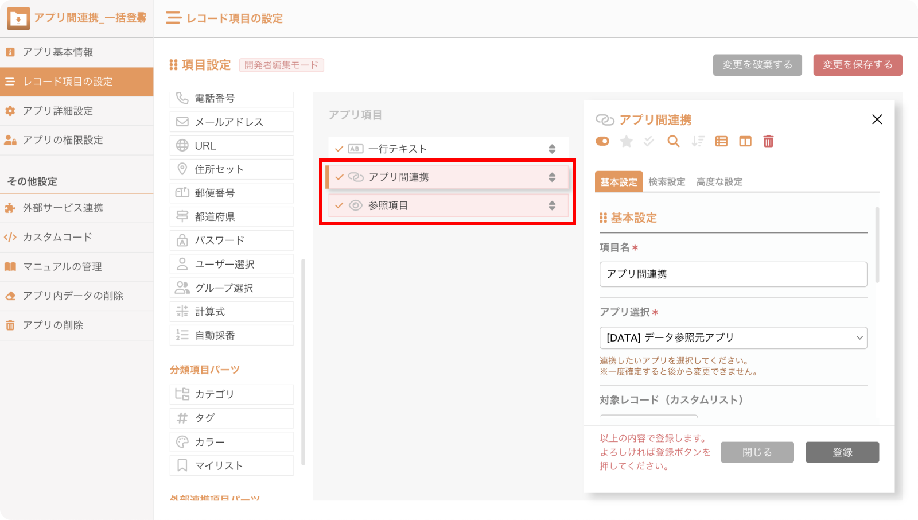The width and height of the screenshot is (918, 520).
Task: Click the reorder arrows on 一行テキスト row
Action: tap(552, 149)
